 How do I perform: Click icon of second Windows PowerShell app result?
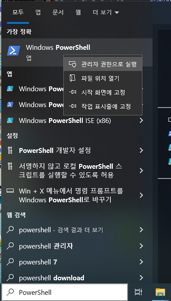10,104
